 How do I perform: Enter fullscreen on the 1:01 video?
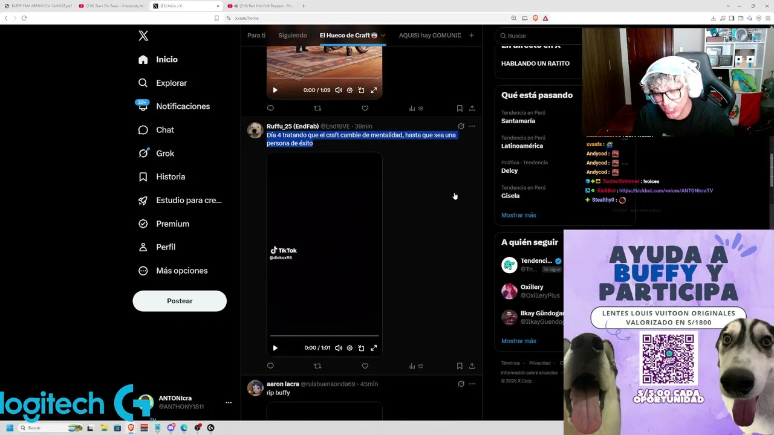[374, 348]
